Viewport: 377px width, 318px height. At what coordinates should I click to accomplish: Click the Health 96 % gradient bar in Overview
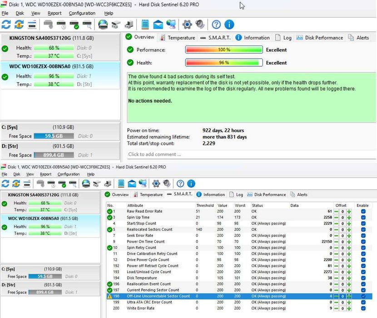[x=224, y=63]
